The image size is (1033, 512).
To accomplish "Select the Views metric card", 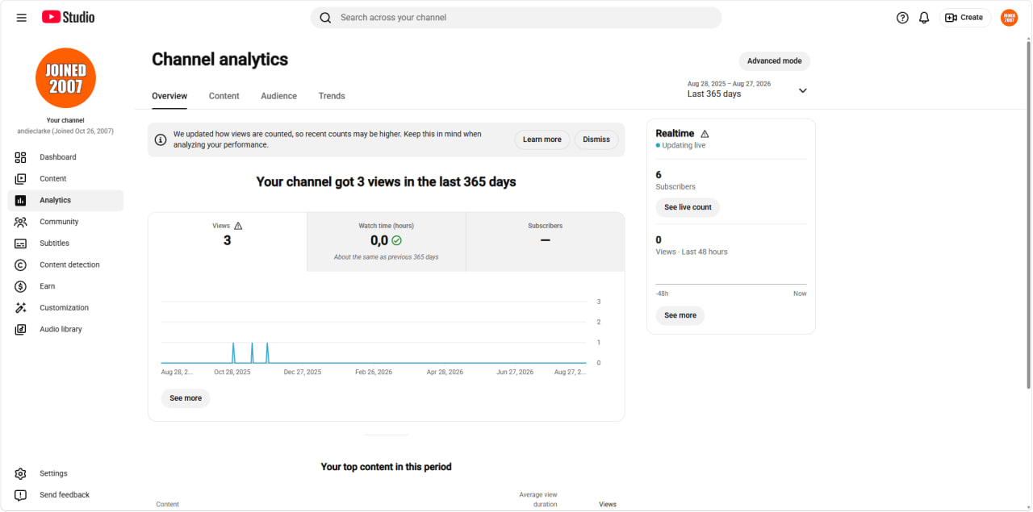I will (x=228, y=242).
